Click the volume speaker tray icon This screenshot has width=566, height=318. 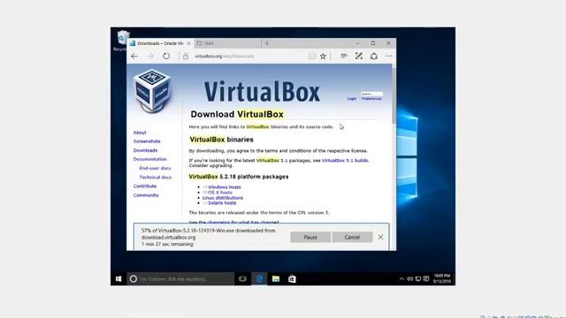(409, 279)
